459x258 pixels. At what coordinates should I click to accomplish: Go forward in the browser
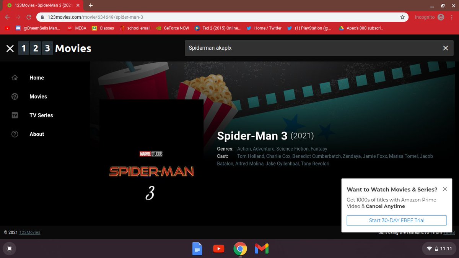click(x=18, y=17)
